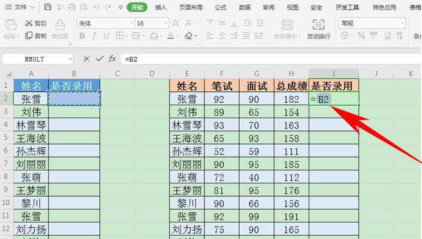Click the currency format icon

345,35
